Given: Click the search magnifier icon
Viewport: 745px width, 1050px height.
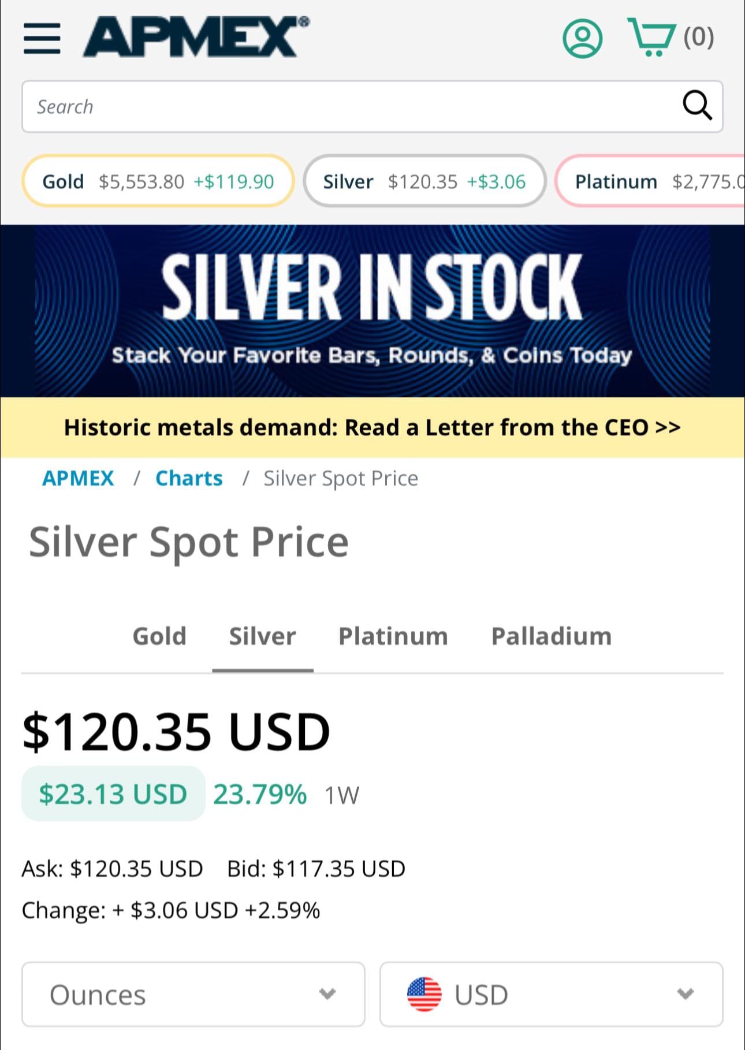Looking at the screenshot, I should coord(697,106).
